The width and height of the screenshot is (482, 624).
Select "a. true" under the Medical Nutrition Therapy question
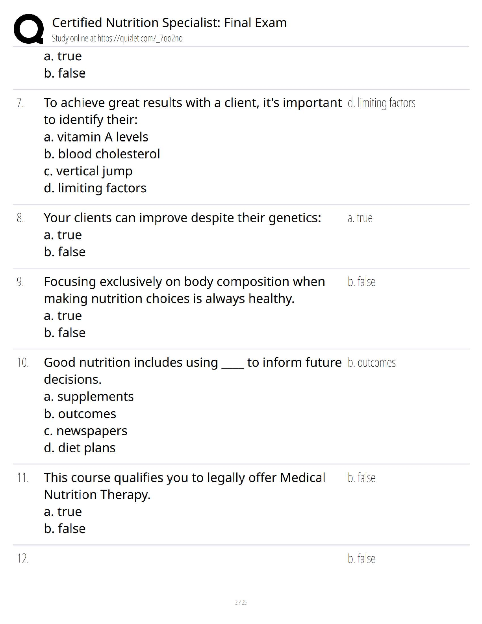[63, 511]
